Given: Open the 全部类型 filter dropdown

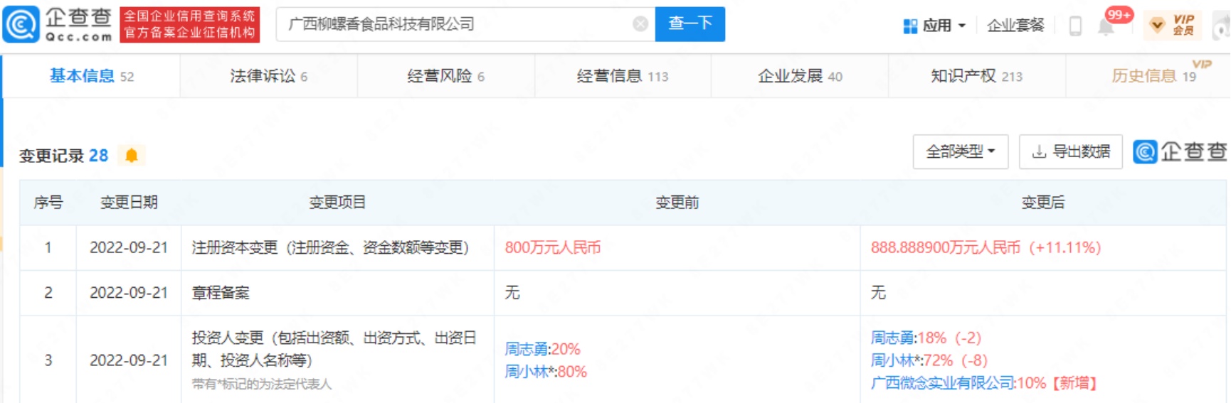Looking at the screenshot, I should click(x=960, y=151).
